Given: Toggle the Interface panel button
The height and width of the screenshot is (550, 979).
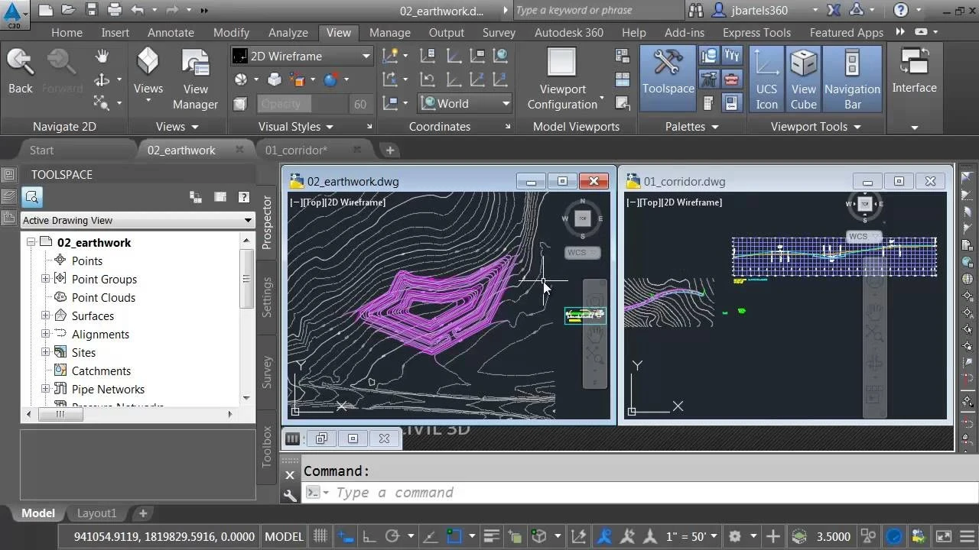Looking at the screenshot, I should point(914,72).
